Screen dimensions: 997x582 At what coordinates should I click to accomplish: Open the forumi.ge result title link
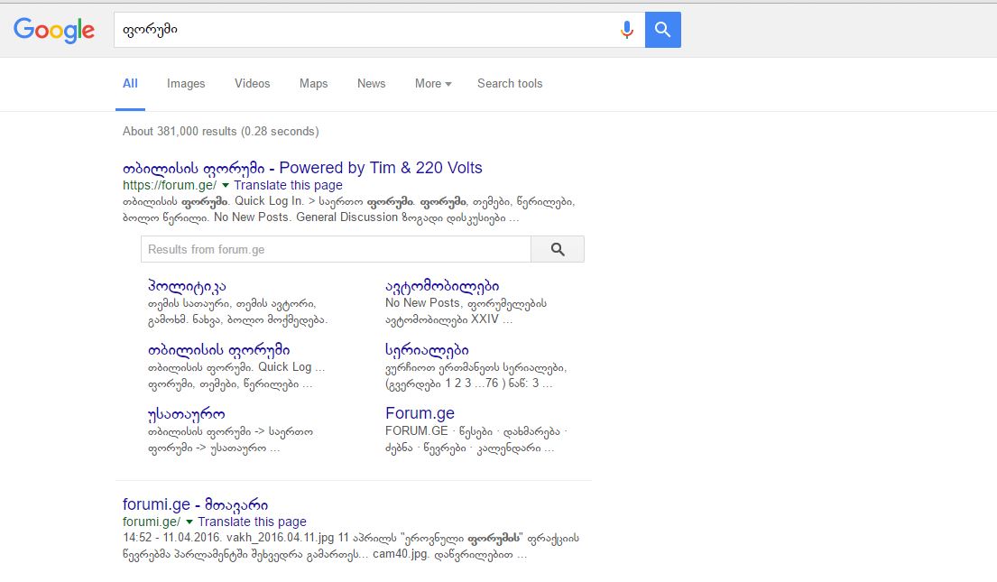click(x=195, y=504)
